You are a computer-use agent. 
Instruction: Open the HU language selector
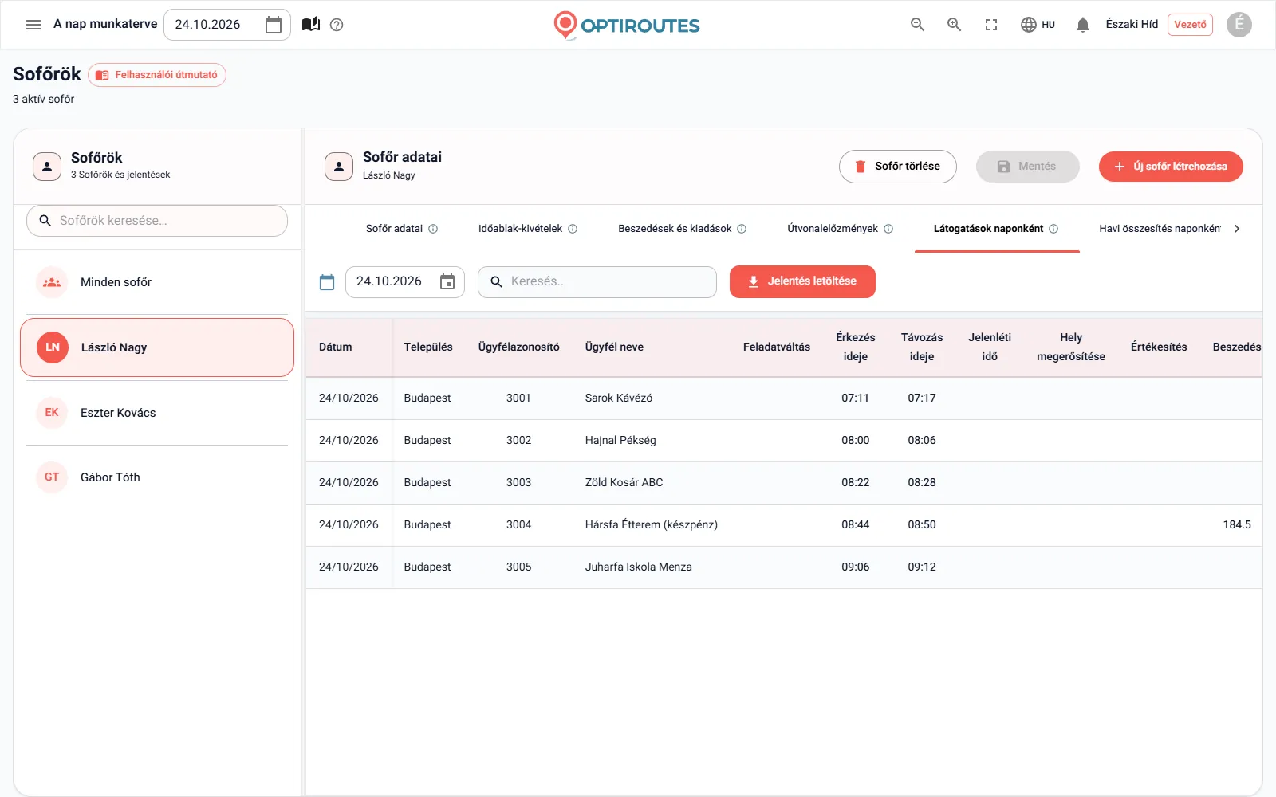pos(1038,25)
